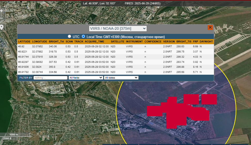Click longitude value 32.07915

(37, 57)
